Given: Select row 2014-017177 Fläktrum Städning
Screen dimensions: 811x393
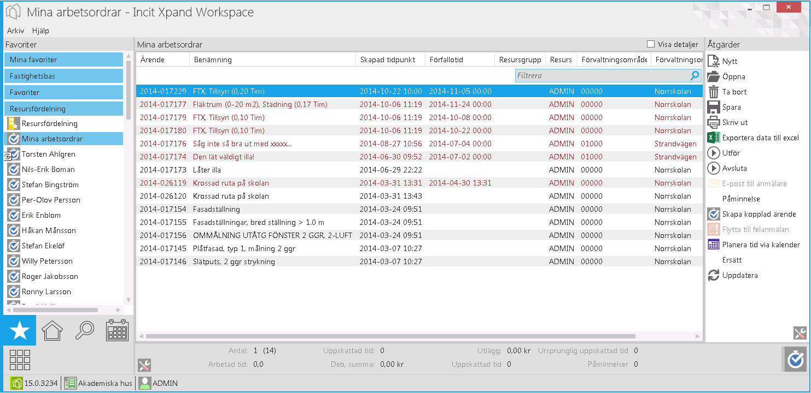Looking at the screenshot, I should click(419, 104).
